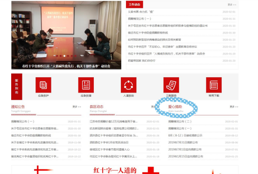The height and width of the screenshot is (174, 258).
Task: Open the 应急救援 service icon
Action: 86,85
